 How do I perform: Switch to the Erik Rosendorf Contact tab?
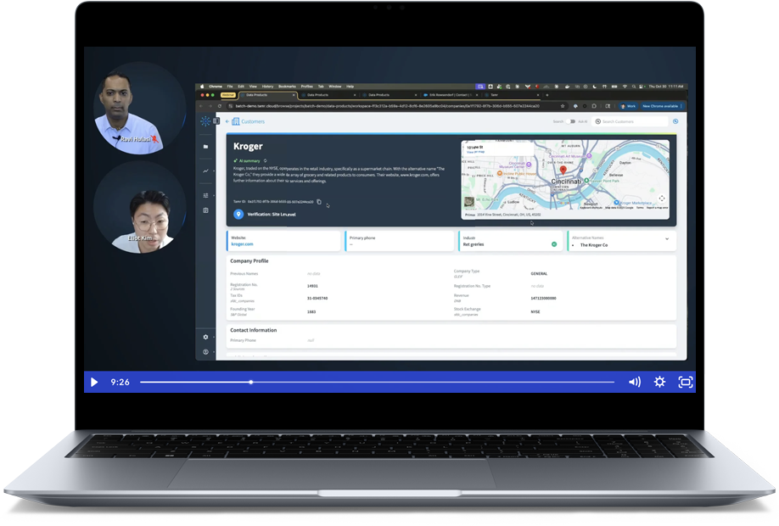click(451, 95)
